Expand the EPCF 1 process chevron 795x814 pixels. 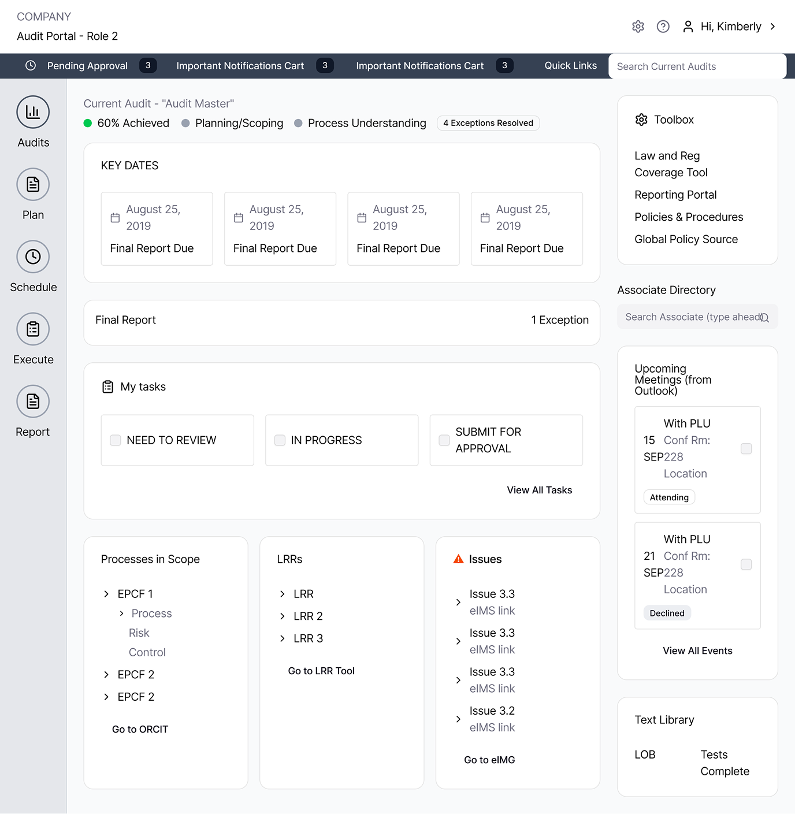(106, 594)
